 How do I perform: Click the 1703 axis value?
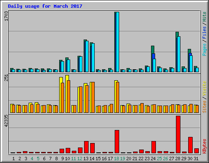point(6,16)
